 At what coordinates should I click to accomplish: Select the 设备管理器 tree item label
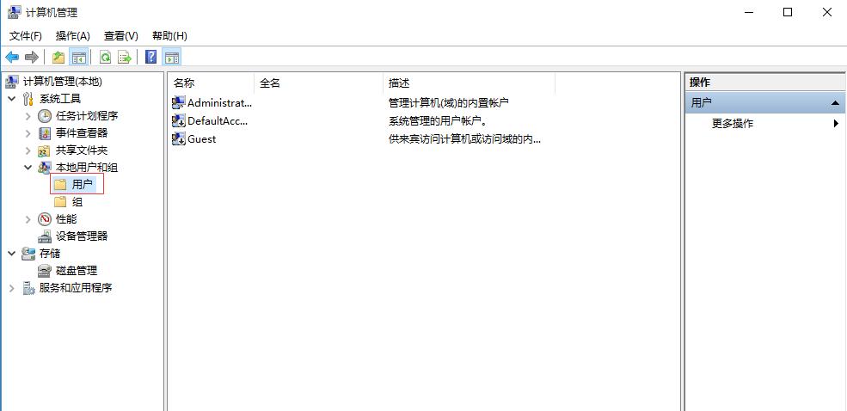coord(82,236)
